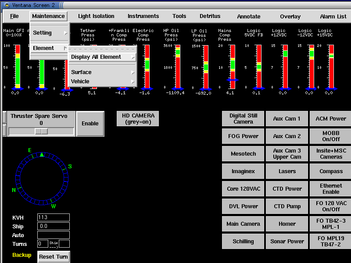
Task: Toggle FO MPL19 TB47-2
Action: click(x=331, y=242)
